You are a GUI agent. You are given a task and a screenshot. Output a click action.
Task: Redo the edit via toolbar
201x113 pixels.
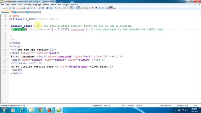pyautogui.click(x=43, y=8)
